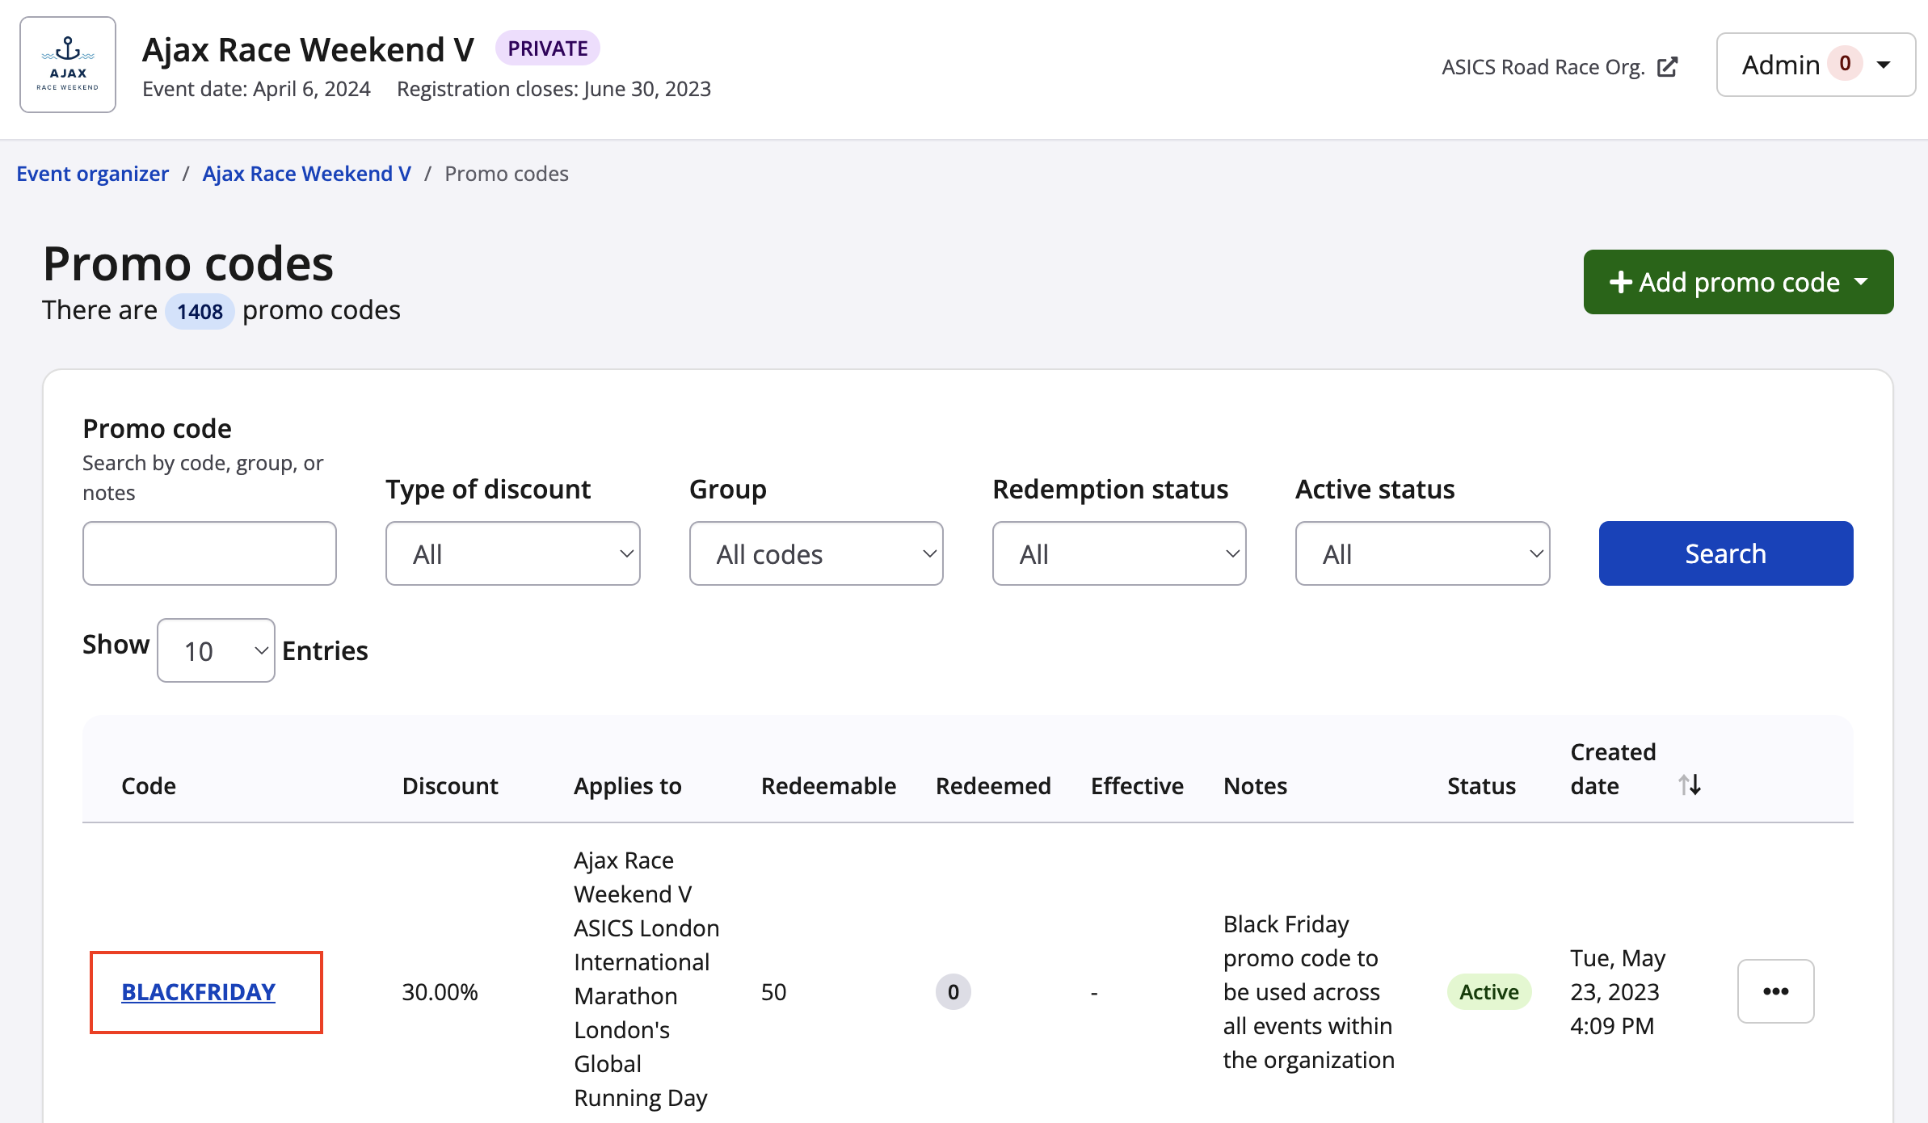Click the Promo codes breadcrumb item
The width and height of the screenshot is (1928, 1123).
point(507,172)
